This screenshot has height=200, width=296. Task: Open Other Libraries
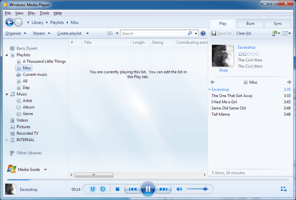[x=29, y=153]
